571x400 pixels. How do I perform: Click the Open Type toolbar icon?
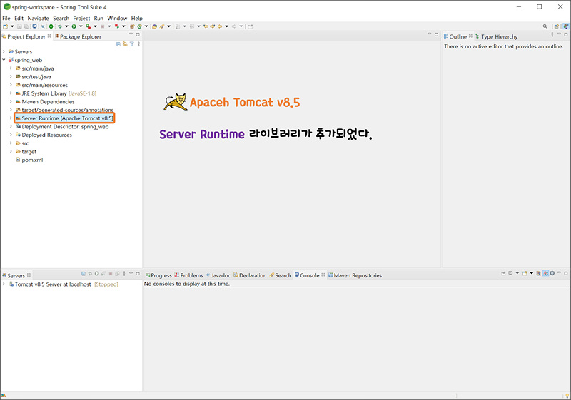coord(155,26)
